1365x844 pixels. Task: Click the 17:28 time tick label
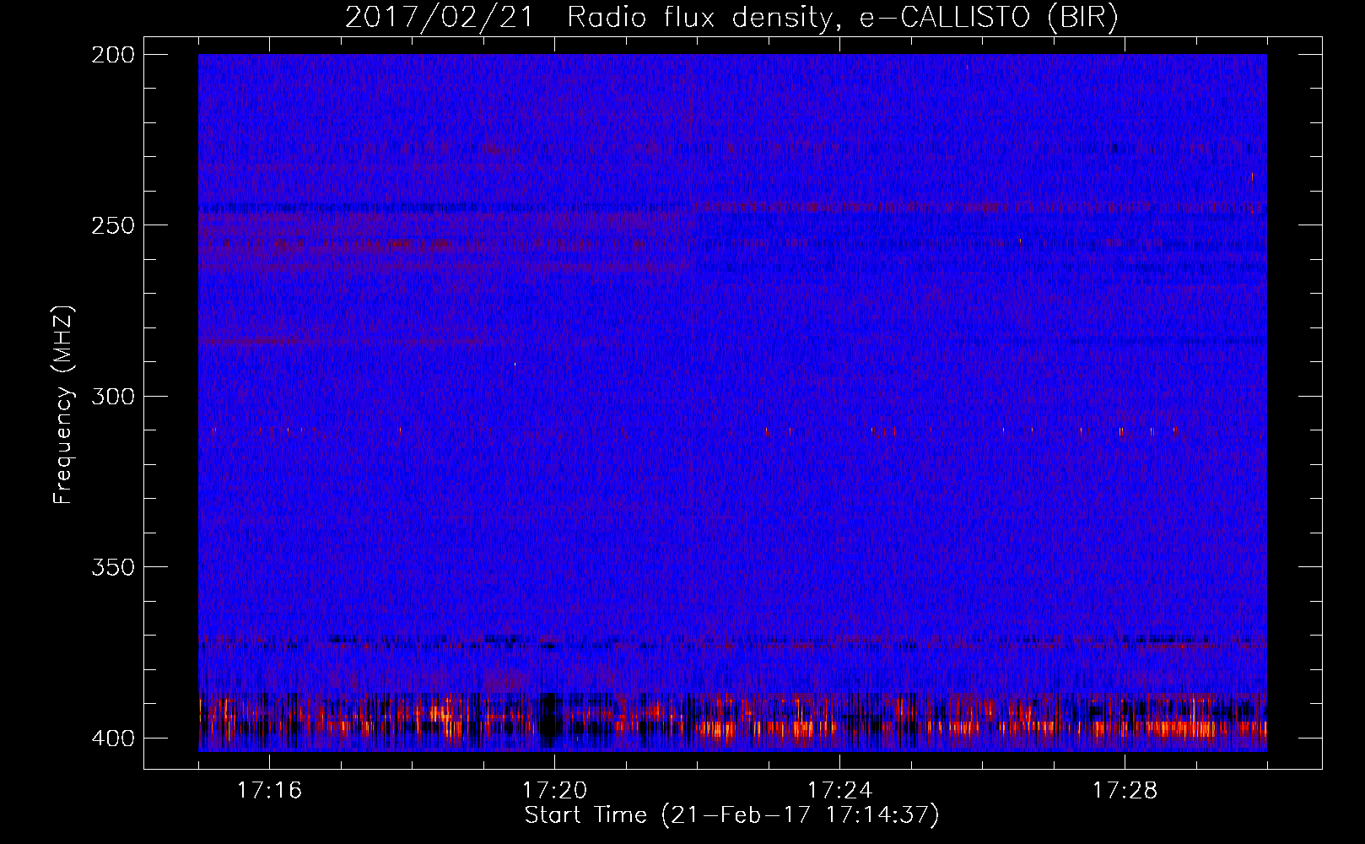tap(1125, 791)
